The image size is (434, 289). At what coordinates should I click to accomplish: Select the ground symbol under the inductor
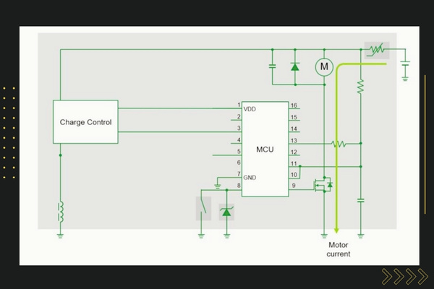pyautogui.click(x=60, y=236)
